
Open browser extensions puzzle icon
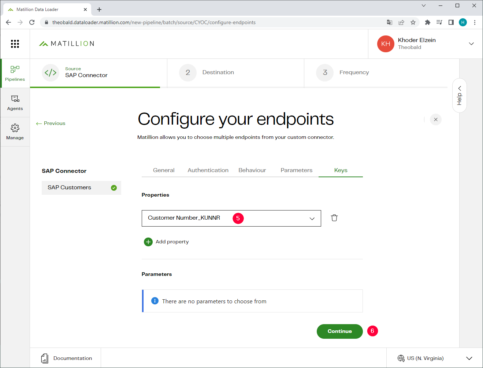[x=427, y=22]
